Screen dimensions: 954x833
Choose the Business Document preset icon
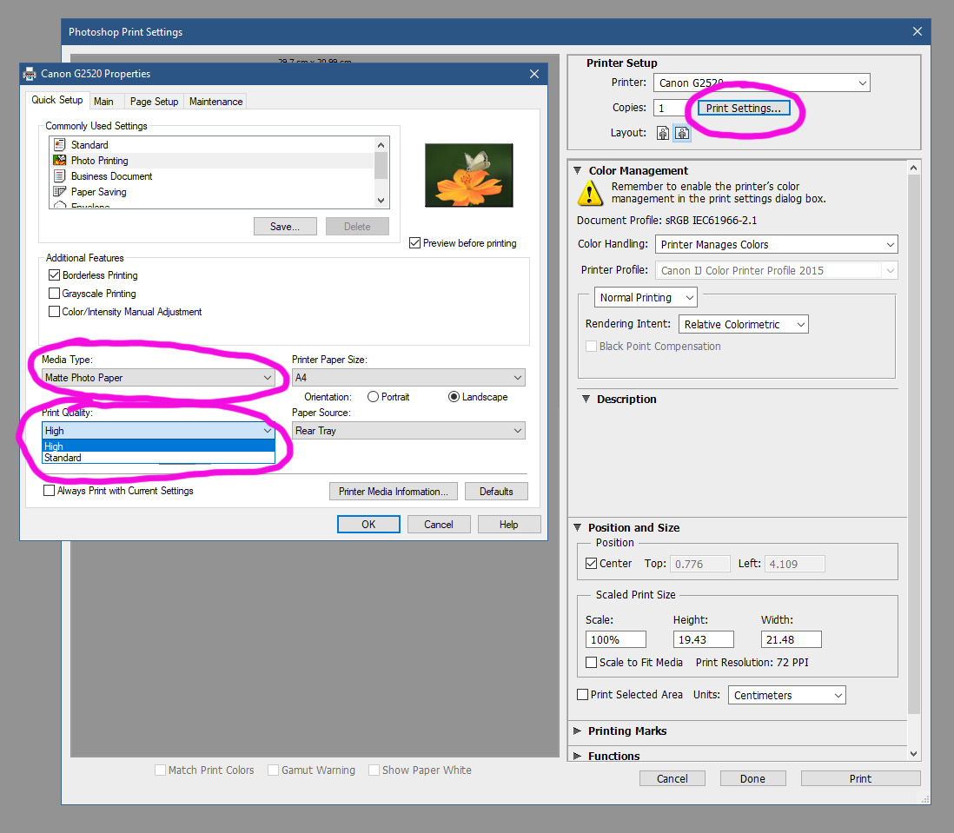click(x=60, y=175)
